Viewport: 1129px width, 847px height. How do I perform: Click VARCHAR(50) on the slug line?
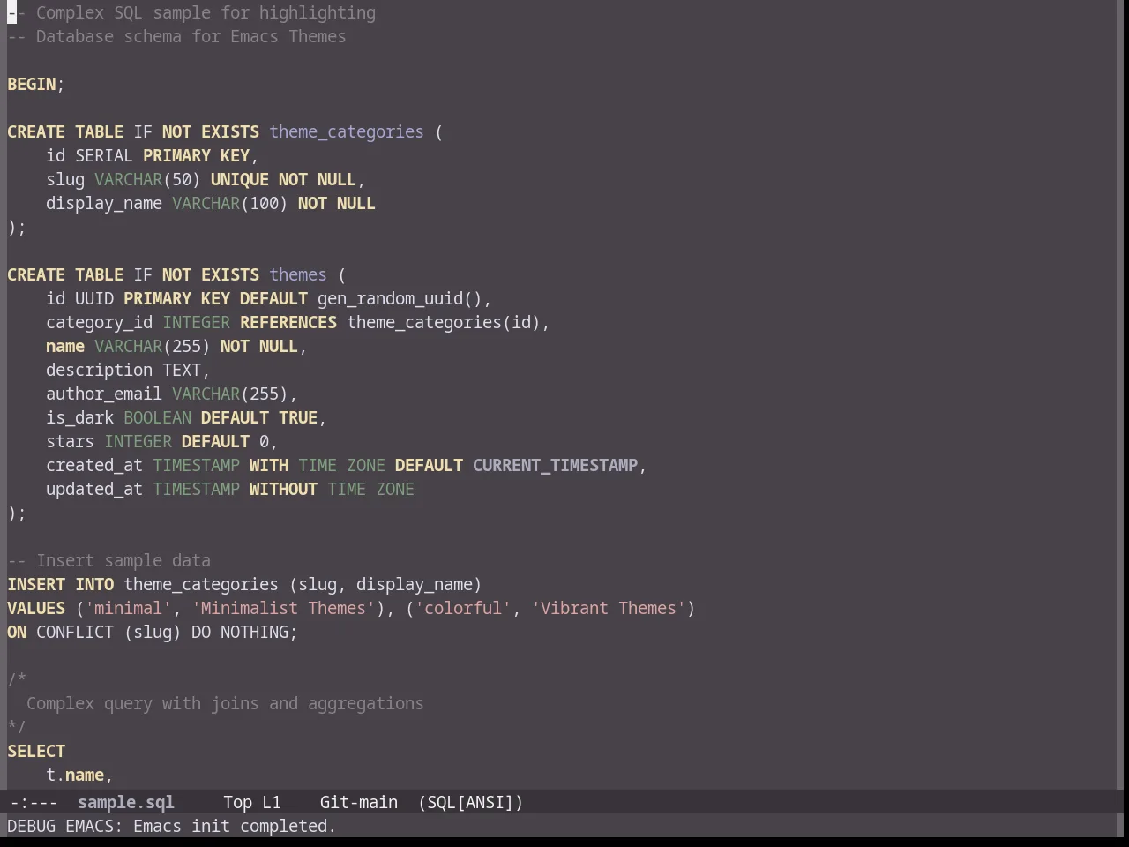[x=147, y=179]
